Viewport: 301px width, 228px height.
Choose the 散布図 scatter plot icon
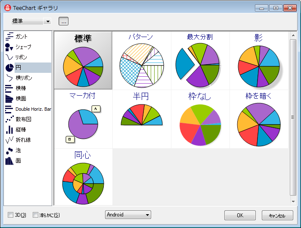pos(9,119)
